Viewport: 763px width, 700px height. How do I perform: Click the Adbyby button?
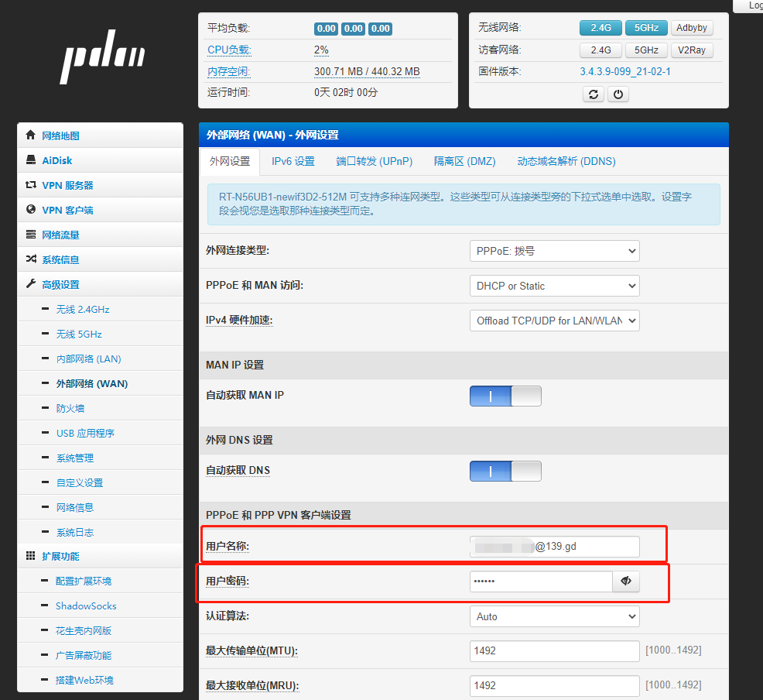click(x=691, y=28)
